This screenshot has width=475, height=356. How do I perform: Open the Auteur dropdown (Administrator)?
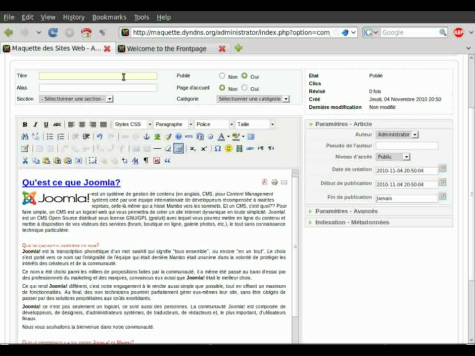coord(397,134)
